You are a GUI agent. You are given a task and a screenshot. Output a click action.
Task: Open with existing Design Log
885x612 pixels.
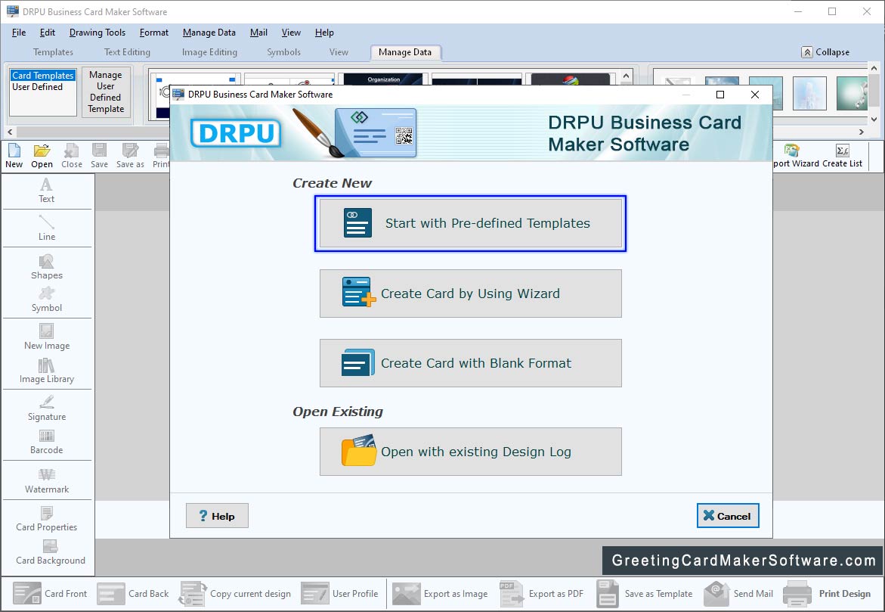471,452
